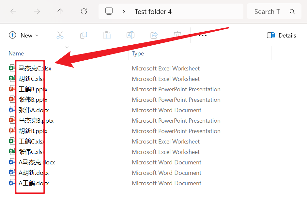Navigate up one folder level
The image size is (307, 197).
pyautogui.click(x=60, y=11)
